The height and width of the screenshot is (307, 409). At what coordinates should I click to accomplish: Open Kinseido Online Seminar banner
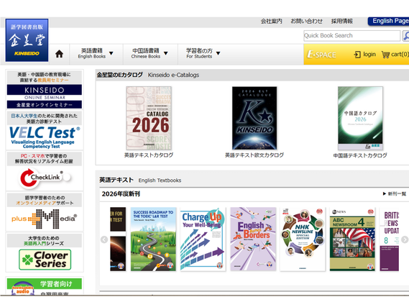point(45,89)
